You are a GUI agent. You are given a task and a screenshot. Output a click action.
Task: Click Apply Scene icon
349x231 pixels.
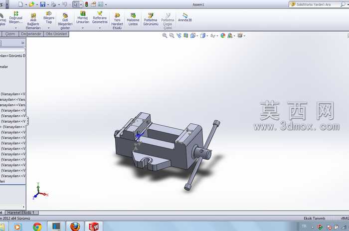(230, 35)
